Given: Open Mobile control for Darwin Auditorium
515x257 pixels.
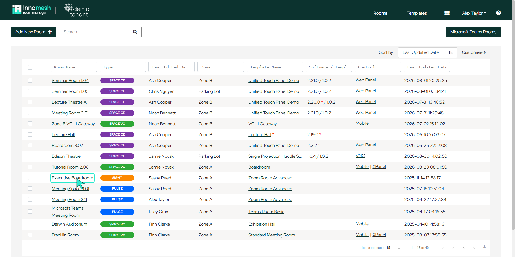Looking at the screenshot, I should (362, 224).
